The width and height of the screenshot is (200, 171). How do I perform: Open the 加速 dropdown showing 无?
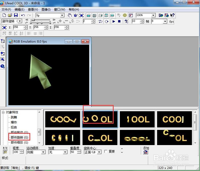pyautogui.click(x=65, y=152)
